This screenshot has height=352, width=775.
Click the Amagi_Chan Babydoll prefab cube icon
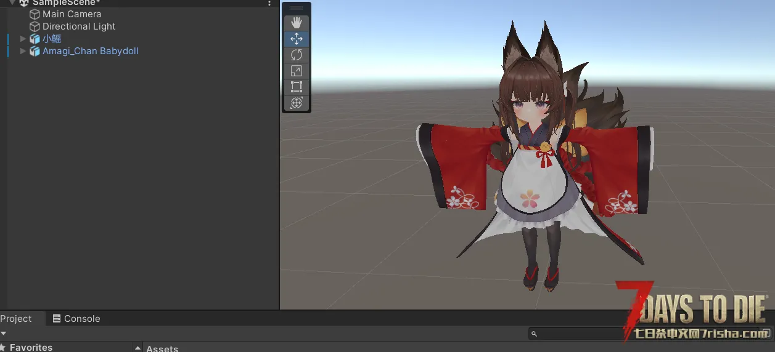tap(35, 51)
